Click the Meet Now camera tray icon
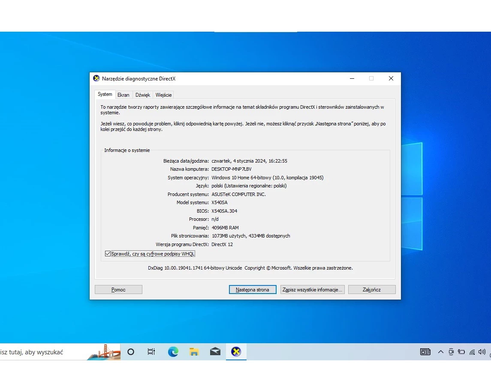Viewport: 491px width, 392px height. (451, 352)
